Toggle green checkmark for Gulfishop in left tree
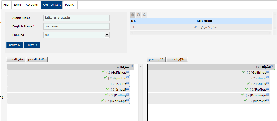The width and height of the screenshot is (277, 121). [103, 72]
